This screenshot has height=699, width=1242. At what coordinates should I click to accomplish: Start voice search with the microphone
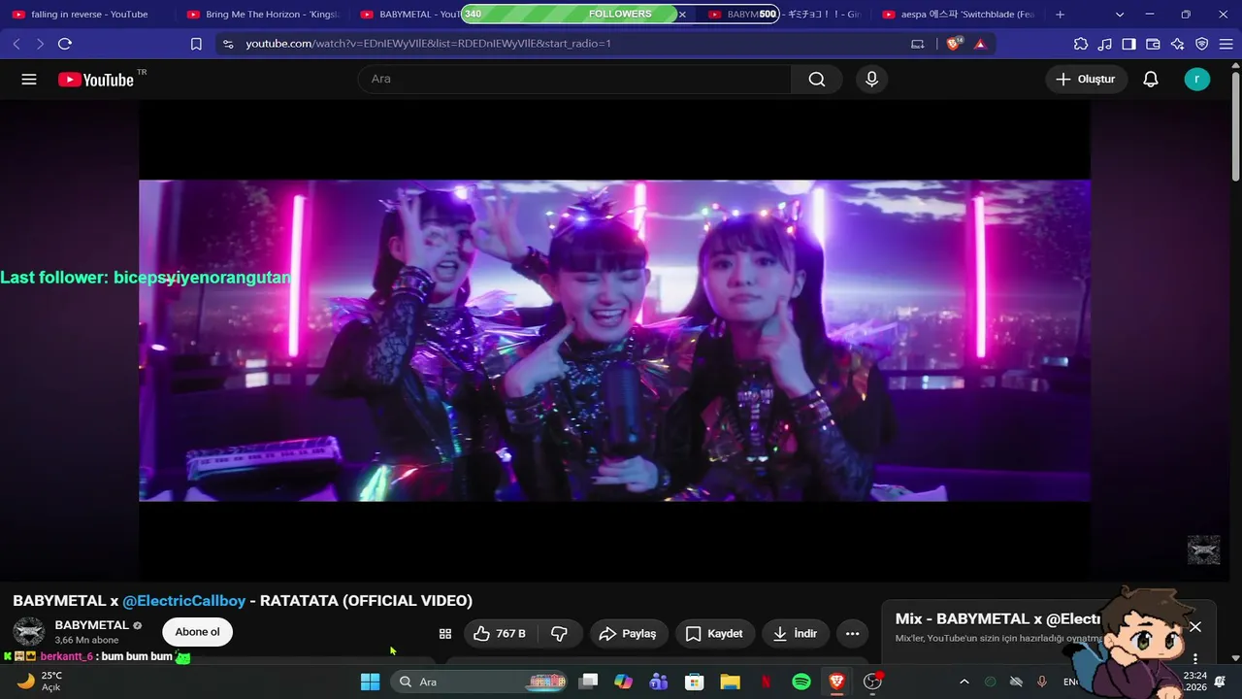871,80
